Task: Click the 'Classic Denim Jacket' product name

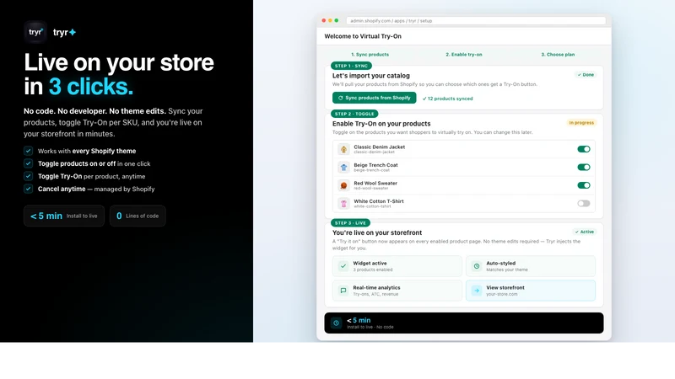Action: coord(379,147)
